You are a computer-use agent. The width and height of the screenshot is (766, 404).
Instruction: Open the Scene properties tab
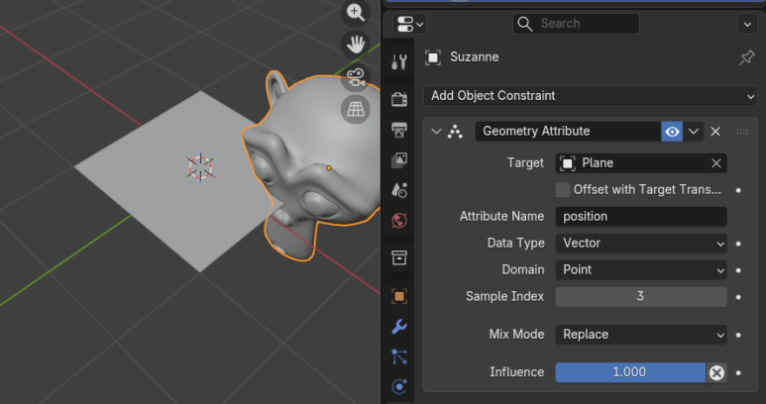pos(399,190)
